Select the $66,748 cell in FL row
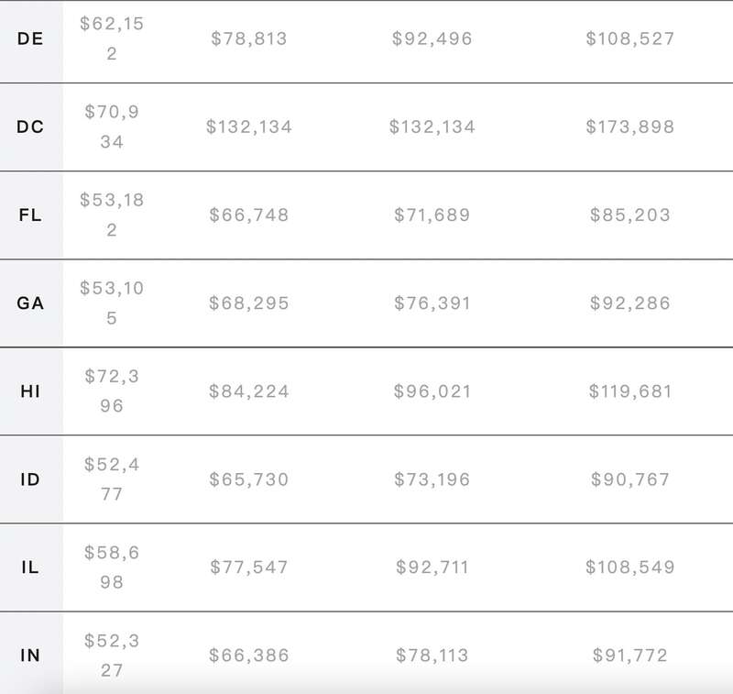733x694 pixels. click(x=248, y=215)
